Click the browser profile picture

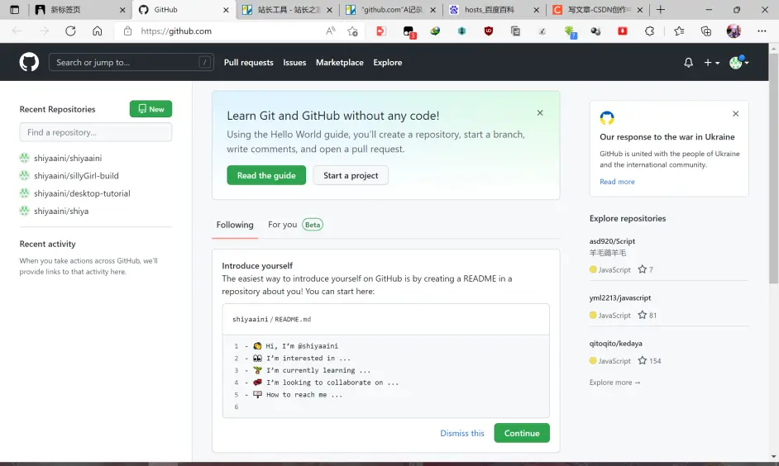coord(734,31)
